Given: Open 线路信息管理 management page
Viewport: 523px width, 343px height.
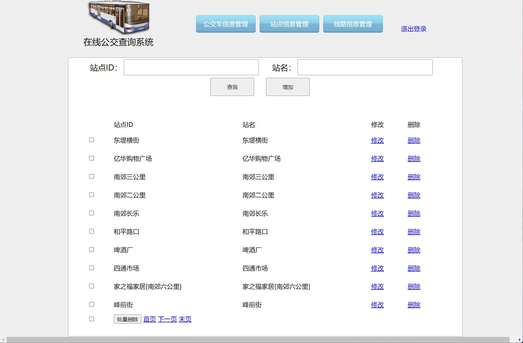Looking at the screenshot, I should (x=353, y=24).
